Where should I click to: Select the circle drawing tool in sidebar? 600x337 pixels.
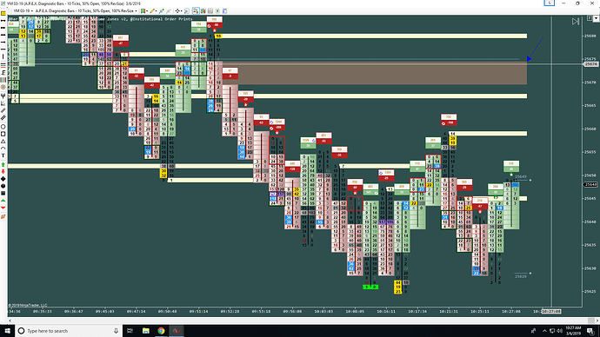(x=3, y=127)
